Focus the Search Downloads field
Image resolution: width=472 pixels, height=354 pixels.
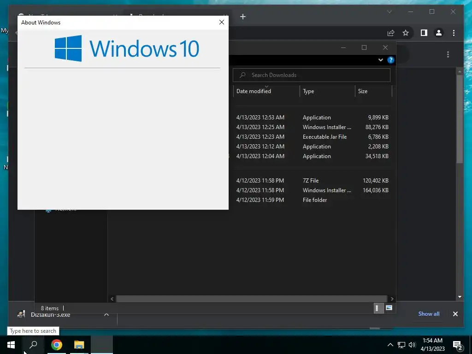point(312,75)
